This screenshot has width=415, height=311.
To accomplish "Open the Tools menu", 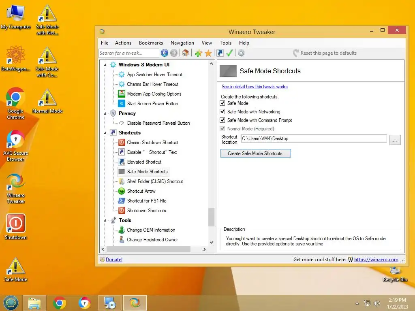I will click(225, 43).
